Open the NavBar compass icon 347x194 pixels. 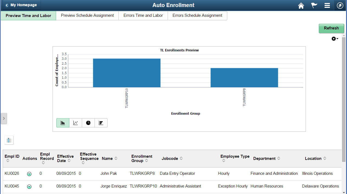click(340, 5)
